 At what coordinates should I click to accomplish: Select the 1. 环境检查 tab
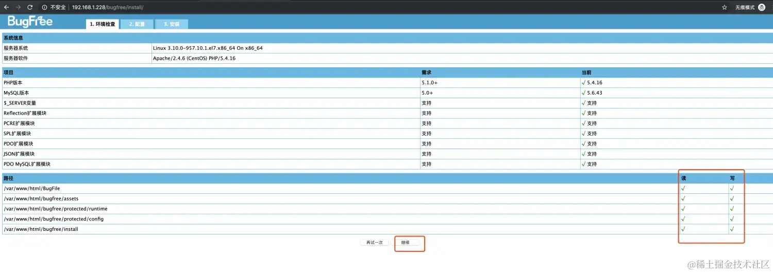(103, 24)
